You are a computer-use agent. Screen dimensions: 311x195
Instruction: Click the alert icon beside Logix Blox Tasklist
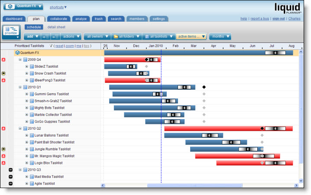click(x=3, y=163)
